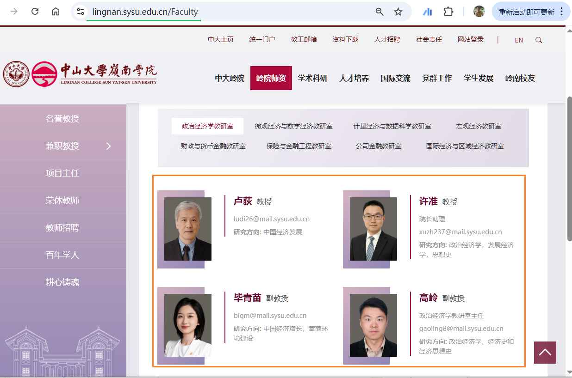
Task: Go to browser home page icon
Action: [x=56, y=12]
